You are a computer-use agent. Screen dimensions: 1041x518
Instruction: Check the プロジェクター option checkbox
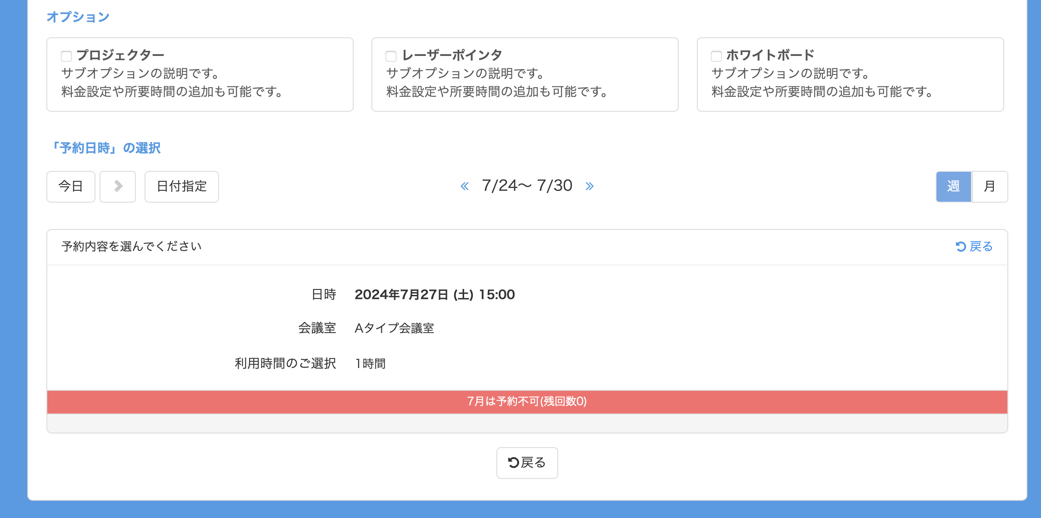pos(66,56)
